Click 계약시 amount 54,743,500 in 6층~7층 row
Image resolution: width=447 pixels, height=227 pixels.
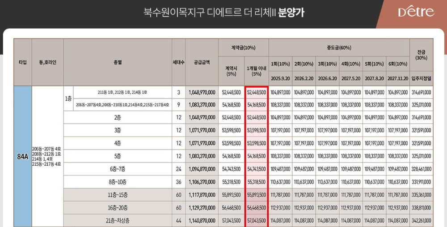231,169
